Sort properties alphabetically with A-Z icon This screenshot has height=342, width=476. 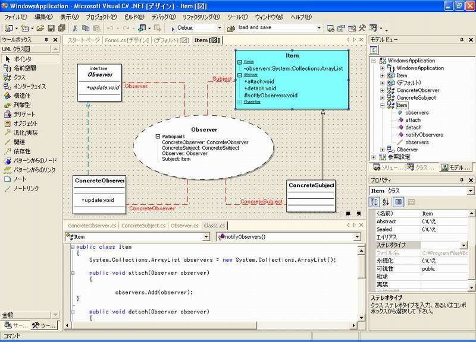pyautogui.click(x=386, y=202)
